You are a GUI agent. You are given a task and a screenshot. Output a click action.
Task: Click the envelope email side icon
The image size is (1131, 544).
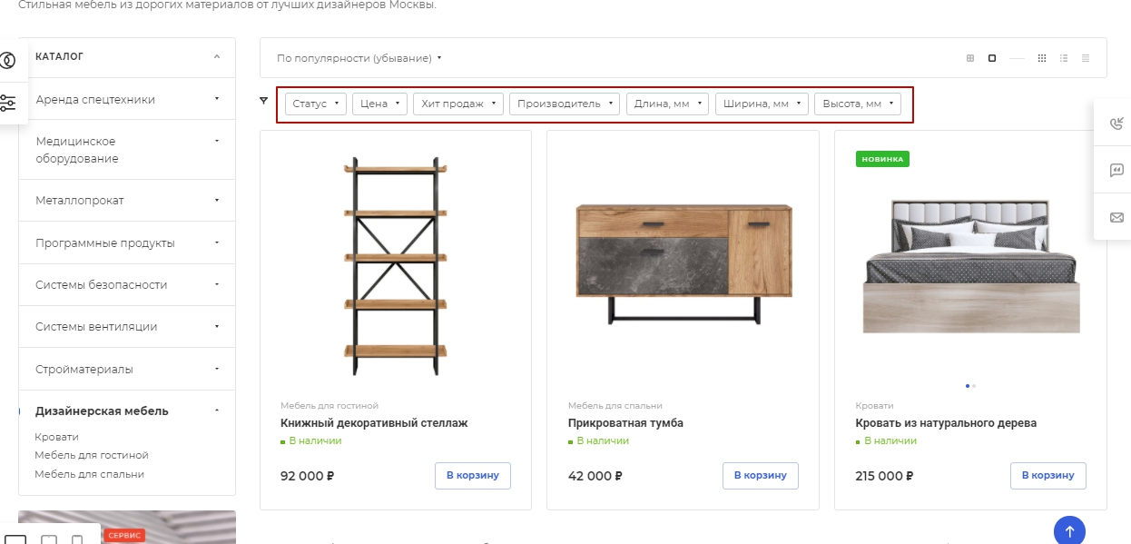1116,217
